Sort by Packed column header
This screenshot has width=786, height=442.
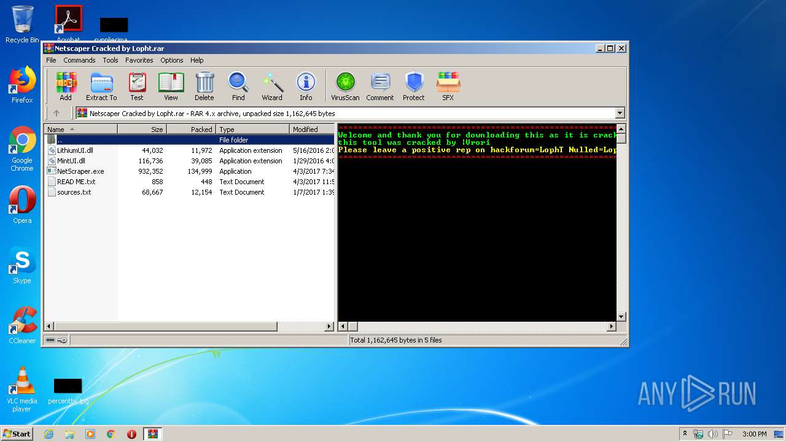click(x=191, y=130)
